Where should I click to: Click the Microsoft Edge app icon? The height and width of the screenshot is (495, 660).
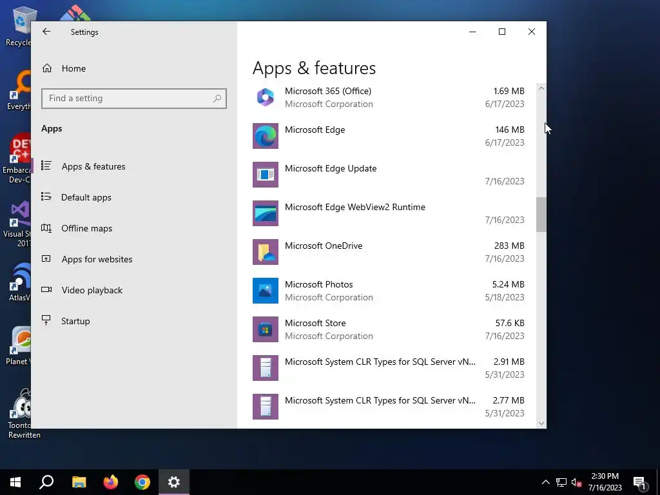(x=265, y=136)
